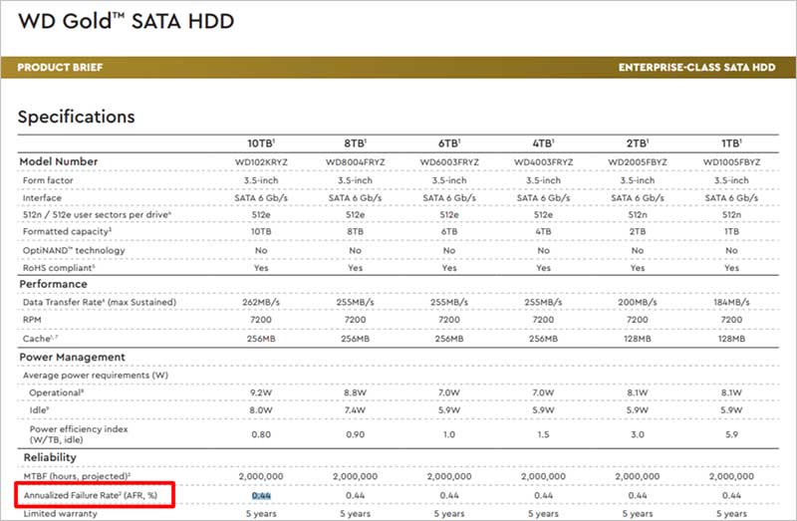Viewport: 797px width, 521px height.
Task: Click the Idle row label
Action: click(x=39, y=409)
